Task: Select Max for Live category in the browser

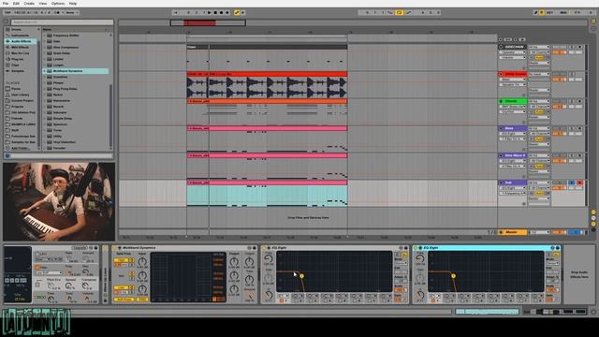Action: (21, 53)
